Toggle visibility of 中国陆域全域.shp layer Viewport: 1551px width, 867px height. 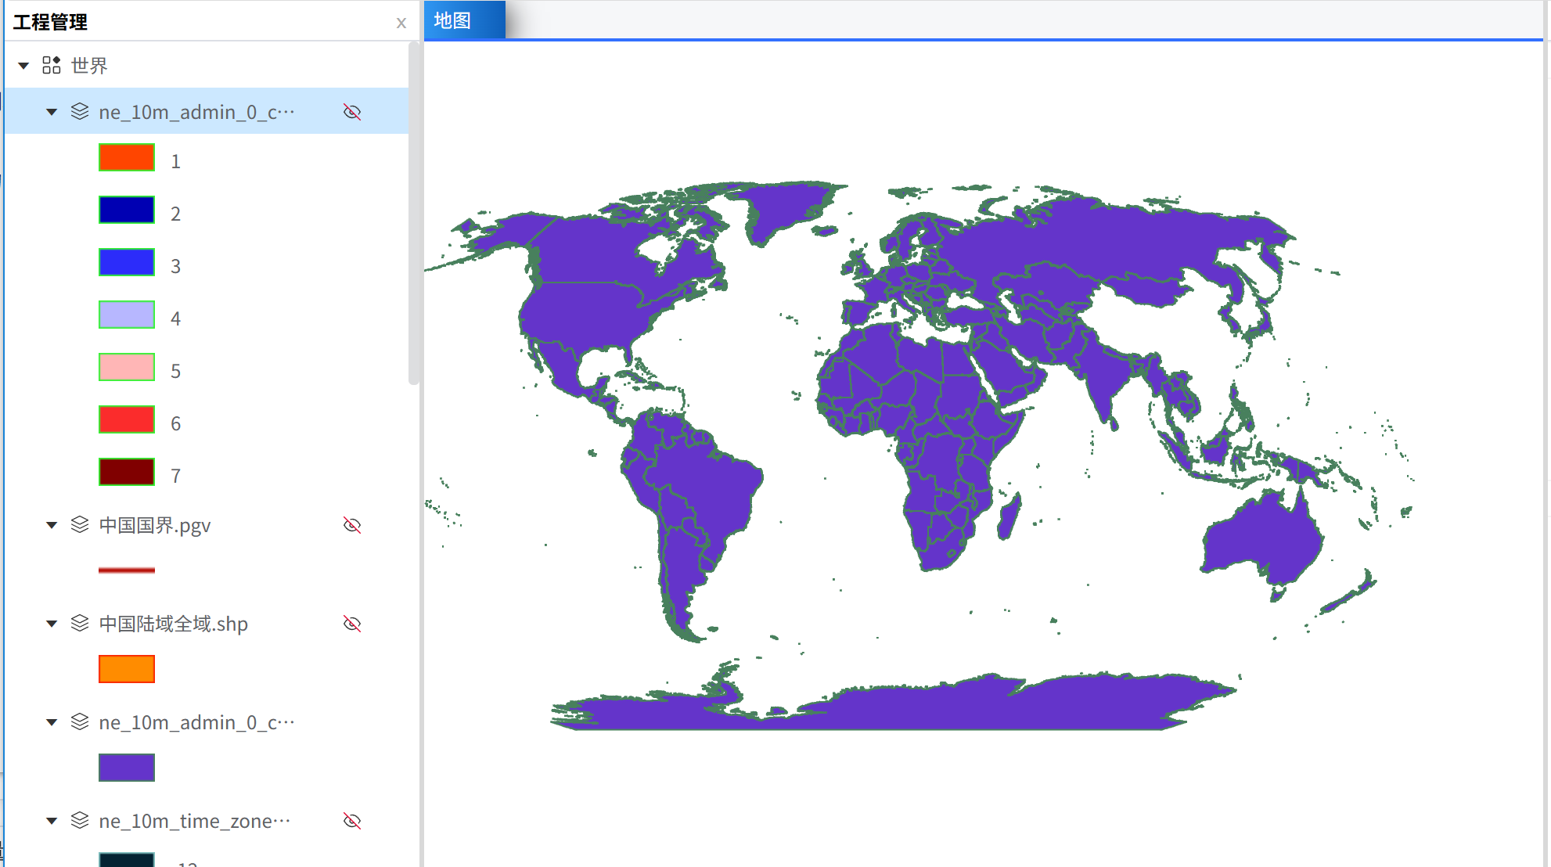tap(352, 624)
